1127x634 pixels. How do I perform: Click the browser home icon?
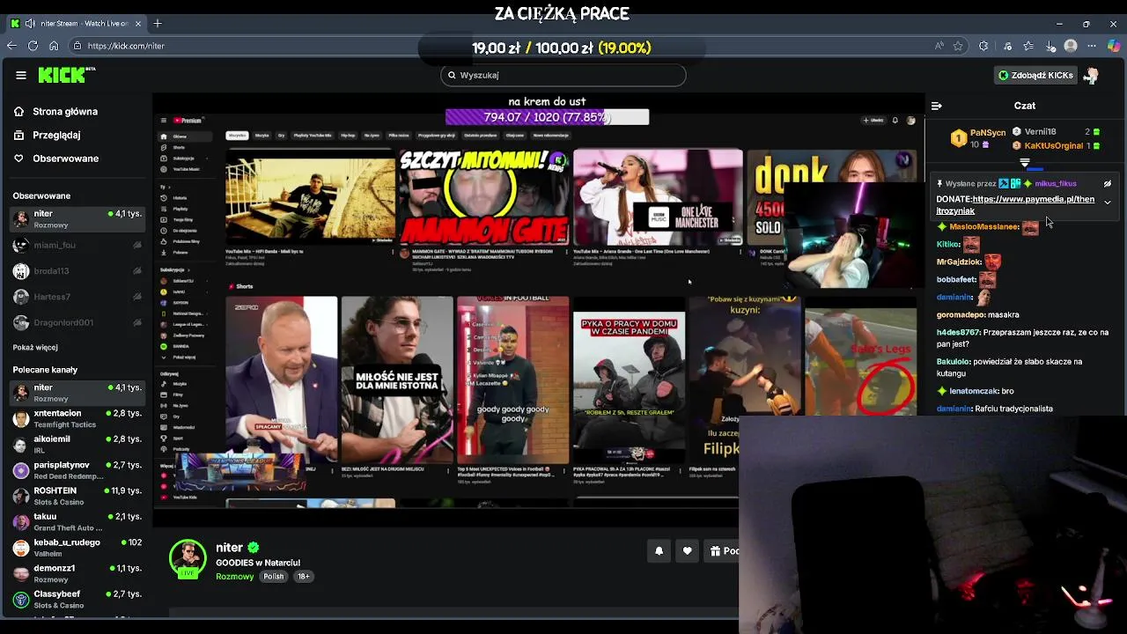[x=54, y=46]
